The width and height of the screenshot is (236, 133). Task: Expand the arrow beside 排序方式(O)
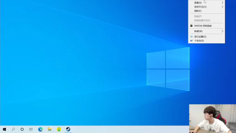pyautogui.click(x=222, y=7)
